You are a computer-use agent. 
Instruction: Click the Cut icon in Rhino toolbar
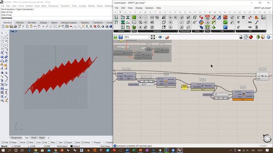point(23,26)
